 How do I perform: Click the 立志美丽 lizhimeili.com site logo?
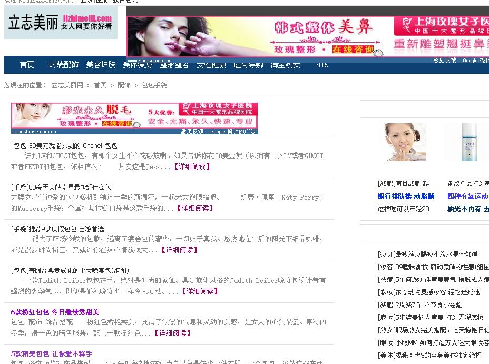[61, 22]
